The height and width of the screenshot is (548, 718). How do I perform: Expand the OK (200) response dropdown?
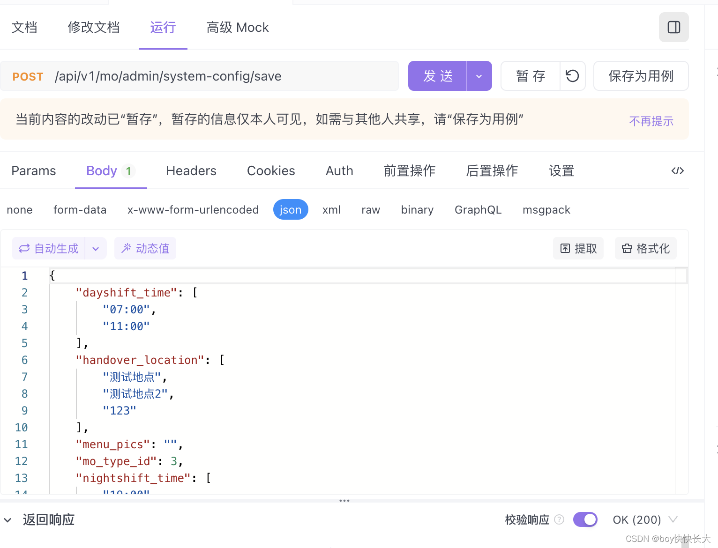tap(645, 519)
